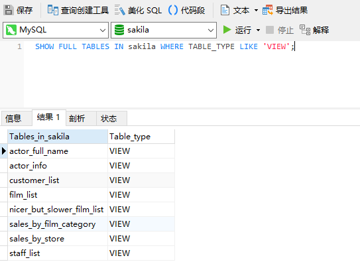The height and width of the screenshot is (264, 360).
Task: Click the Explain query icon
Action: 305,30
